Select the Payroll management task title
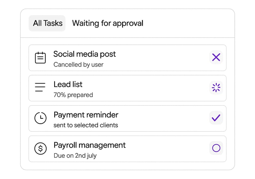Image resolution: width=255 pixels, height=179 pixels. point(90,145)
